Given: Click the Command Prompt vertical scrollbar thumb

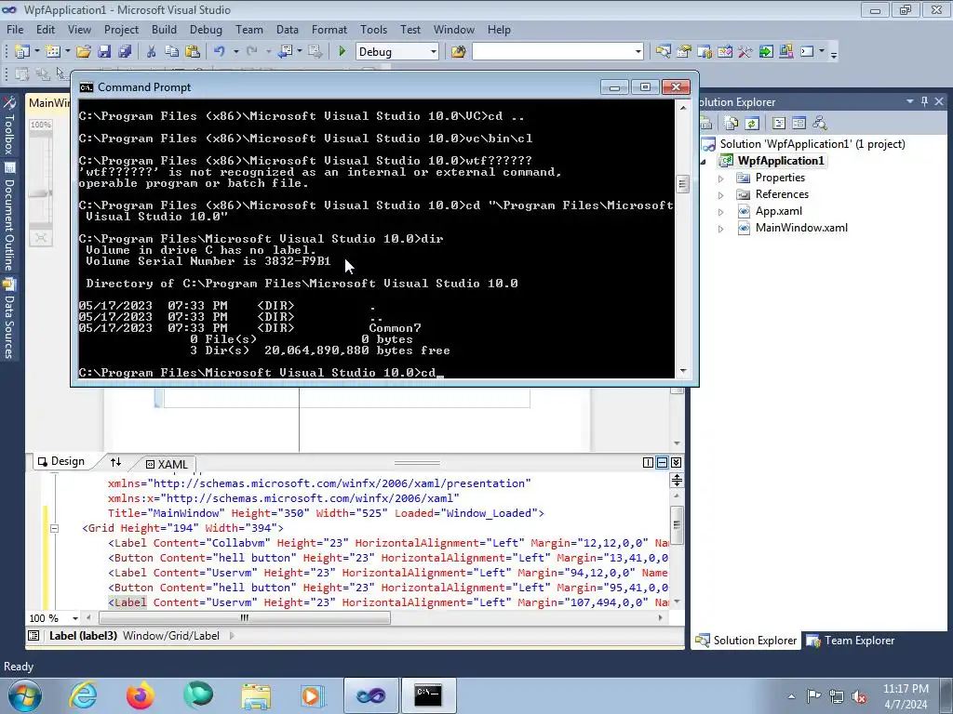Looking at the screenshot, I should 682,183.
